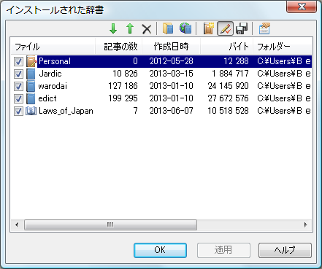Viewport: 322px width, 269px height.
Task: Click article count 10 826
Action: [x=125, y=74]
